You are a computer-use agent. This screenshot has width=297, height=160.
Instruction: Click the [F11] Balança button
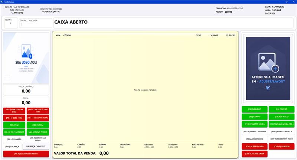(x=12, y=147)
